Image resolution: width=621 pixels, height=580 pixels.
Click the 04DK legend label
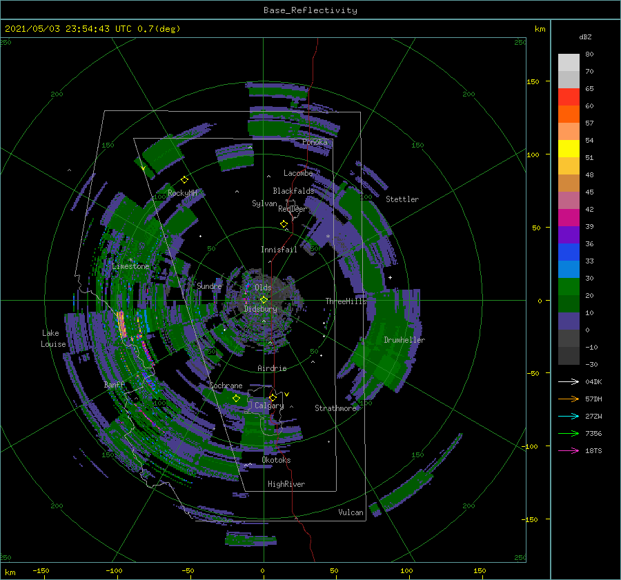tap(593, 381)
